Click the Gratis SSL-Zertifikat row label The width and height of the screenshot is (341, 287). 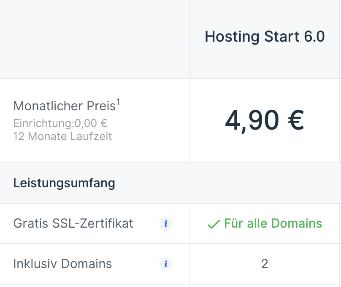[x=73, y=223]
